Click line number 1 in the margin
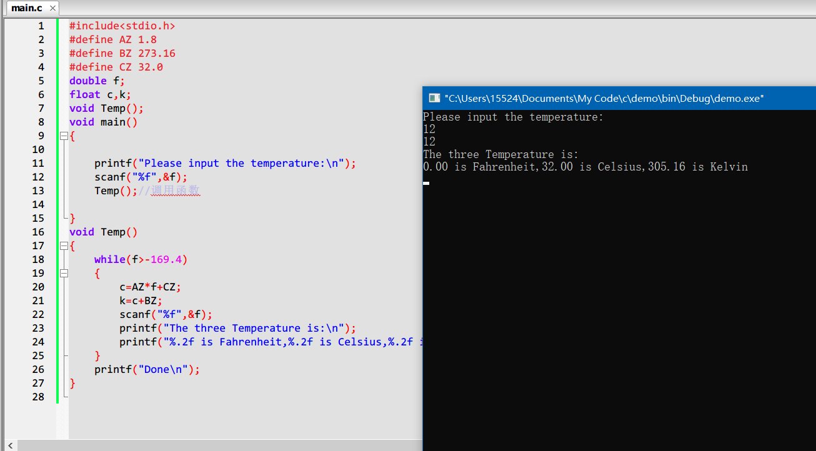 [41, 26]
